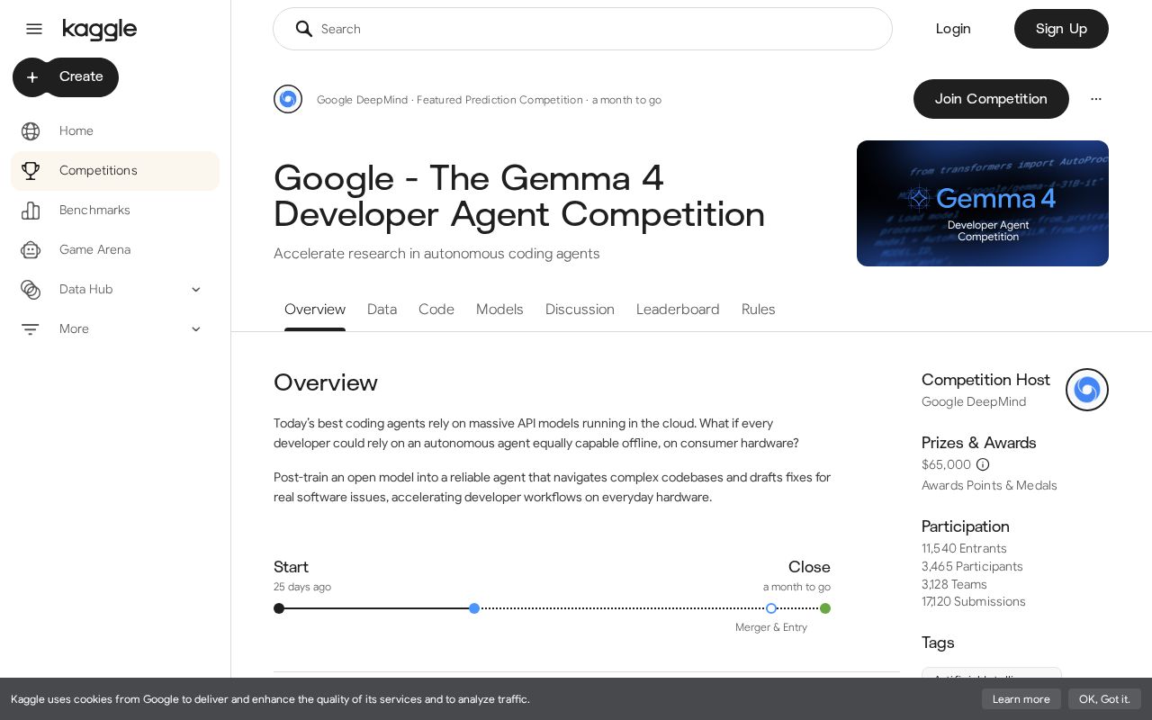
Task: Click the Home globe icon
Action: (x=31, y=131)
